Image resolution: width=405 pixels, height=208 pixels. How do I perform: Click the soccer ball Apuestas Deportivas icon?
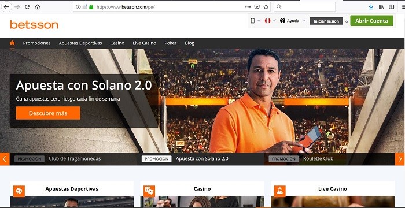click(x=19, y=191)
